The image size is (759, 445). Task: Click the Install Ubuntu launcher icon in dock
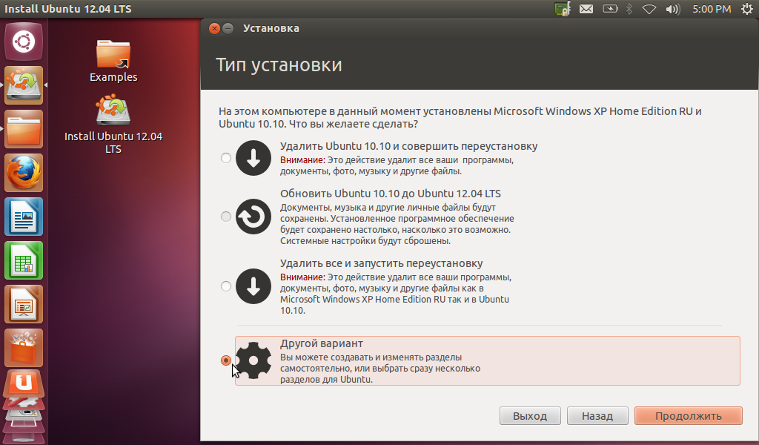coord(24,85)
